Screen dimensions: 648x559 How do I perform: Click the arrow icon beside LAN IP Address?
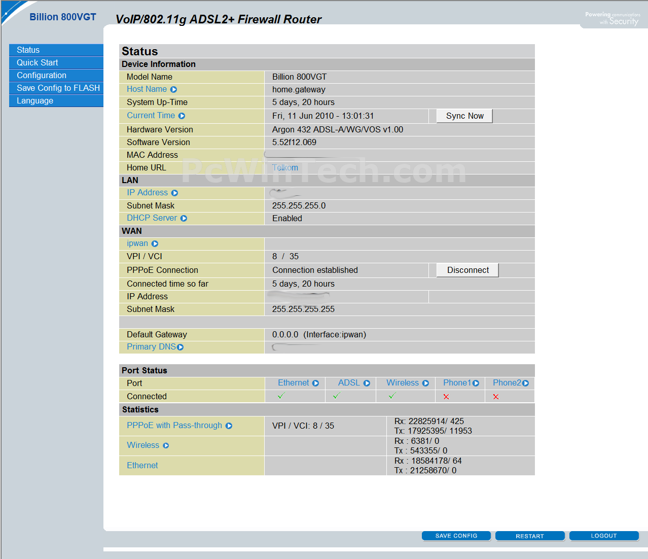[174, 193]
